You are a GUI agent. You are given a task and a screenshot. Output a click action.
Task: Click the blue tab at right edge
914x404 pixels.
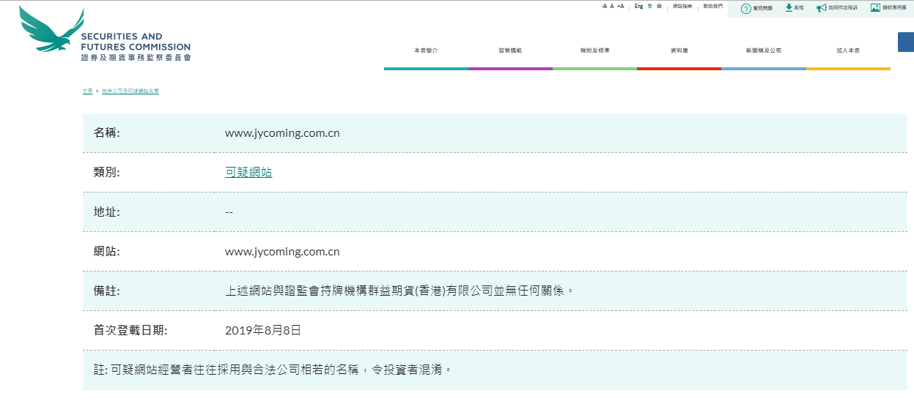click(x=905, y=42)
